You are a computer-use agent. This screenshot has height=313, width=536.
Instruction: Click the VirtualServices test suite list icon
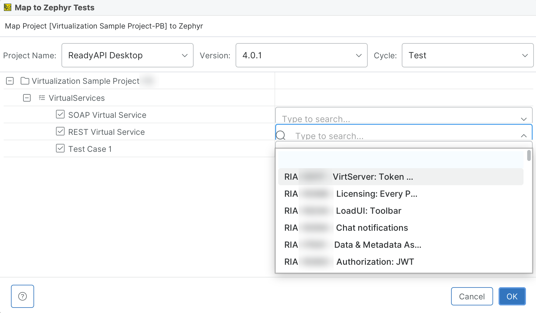pyautogui.click(x=42, y=98)
